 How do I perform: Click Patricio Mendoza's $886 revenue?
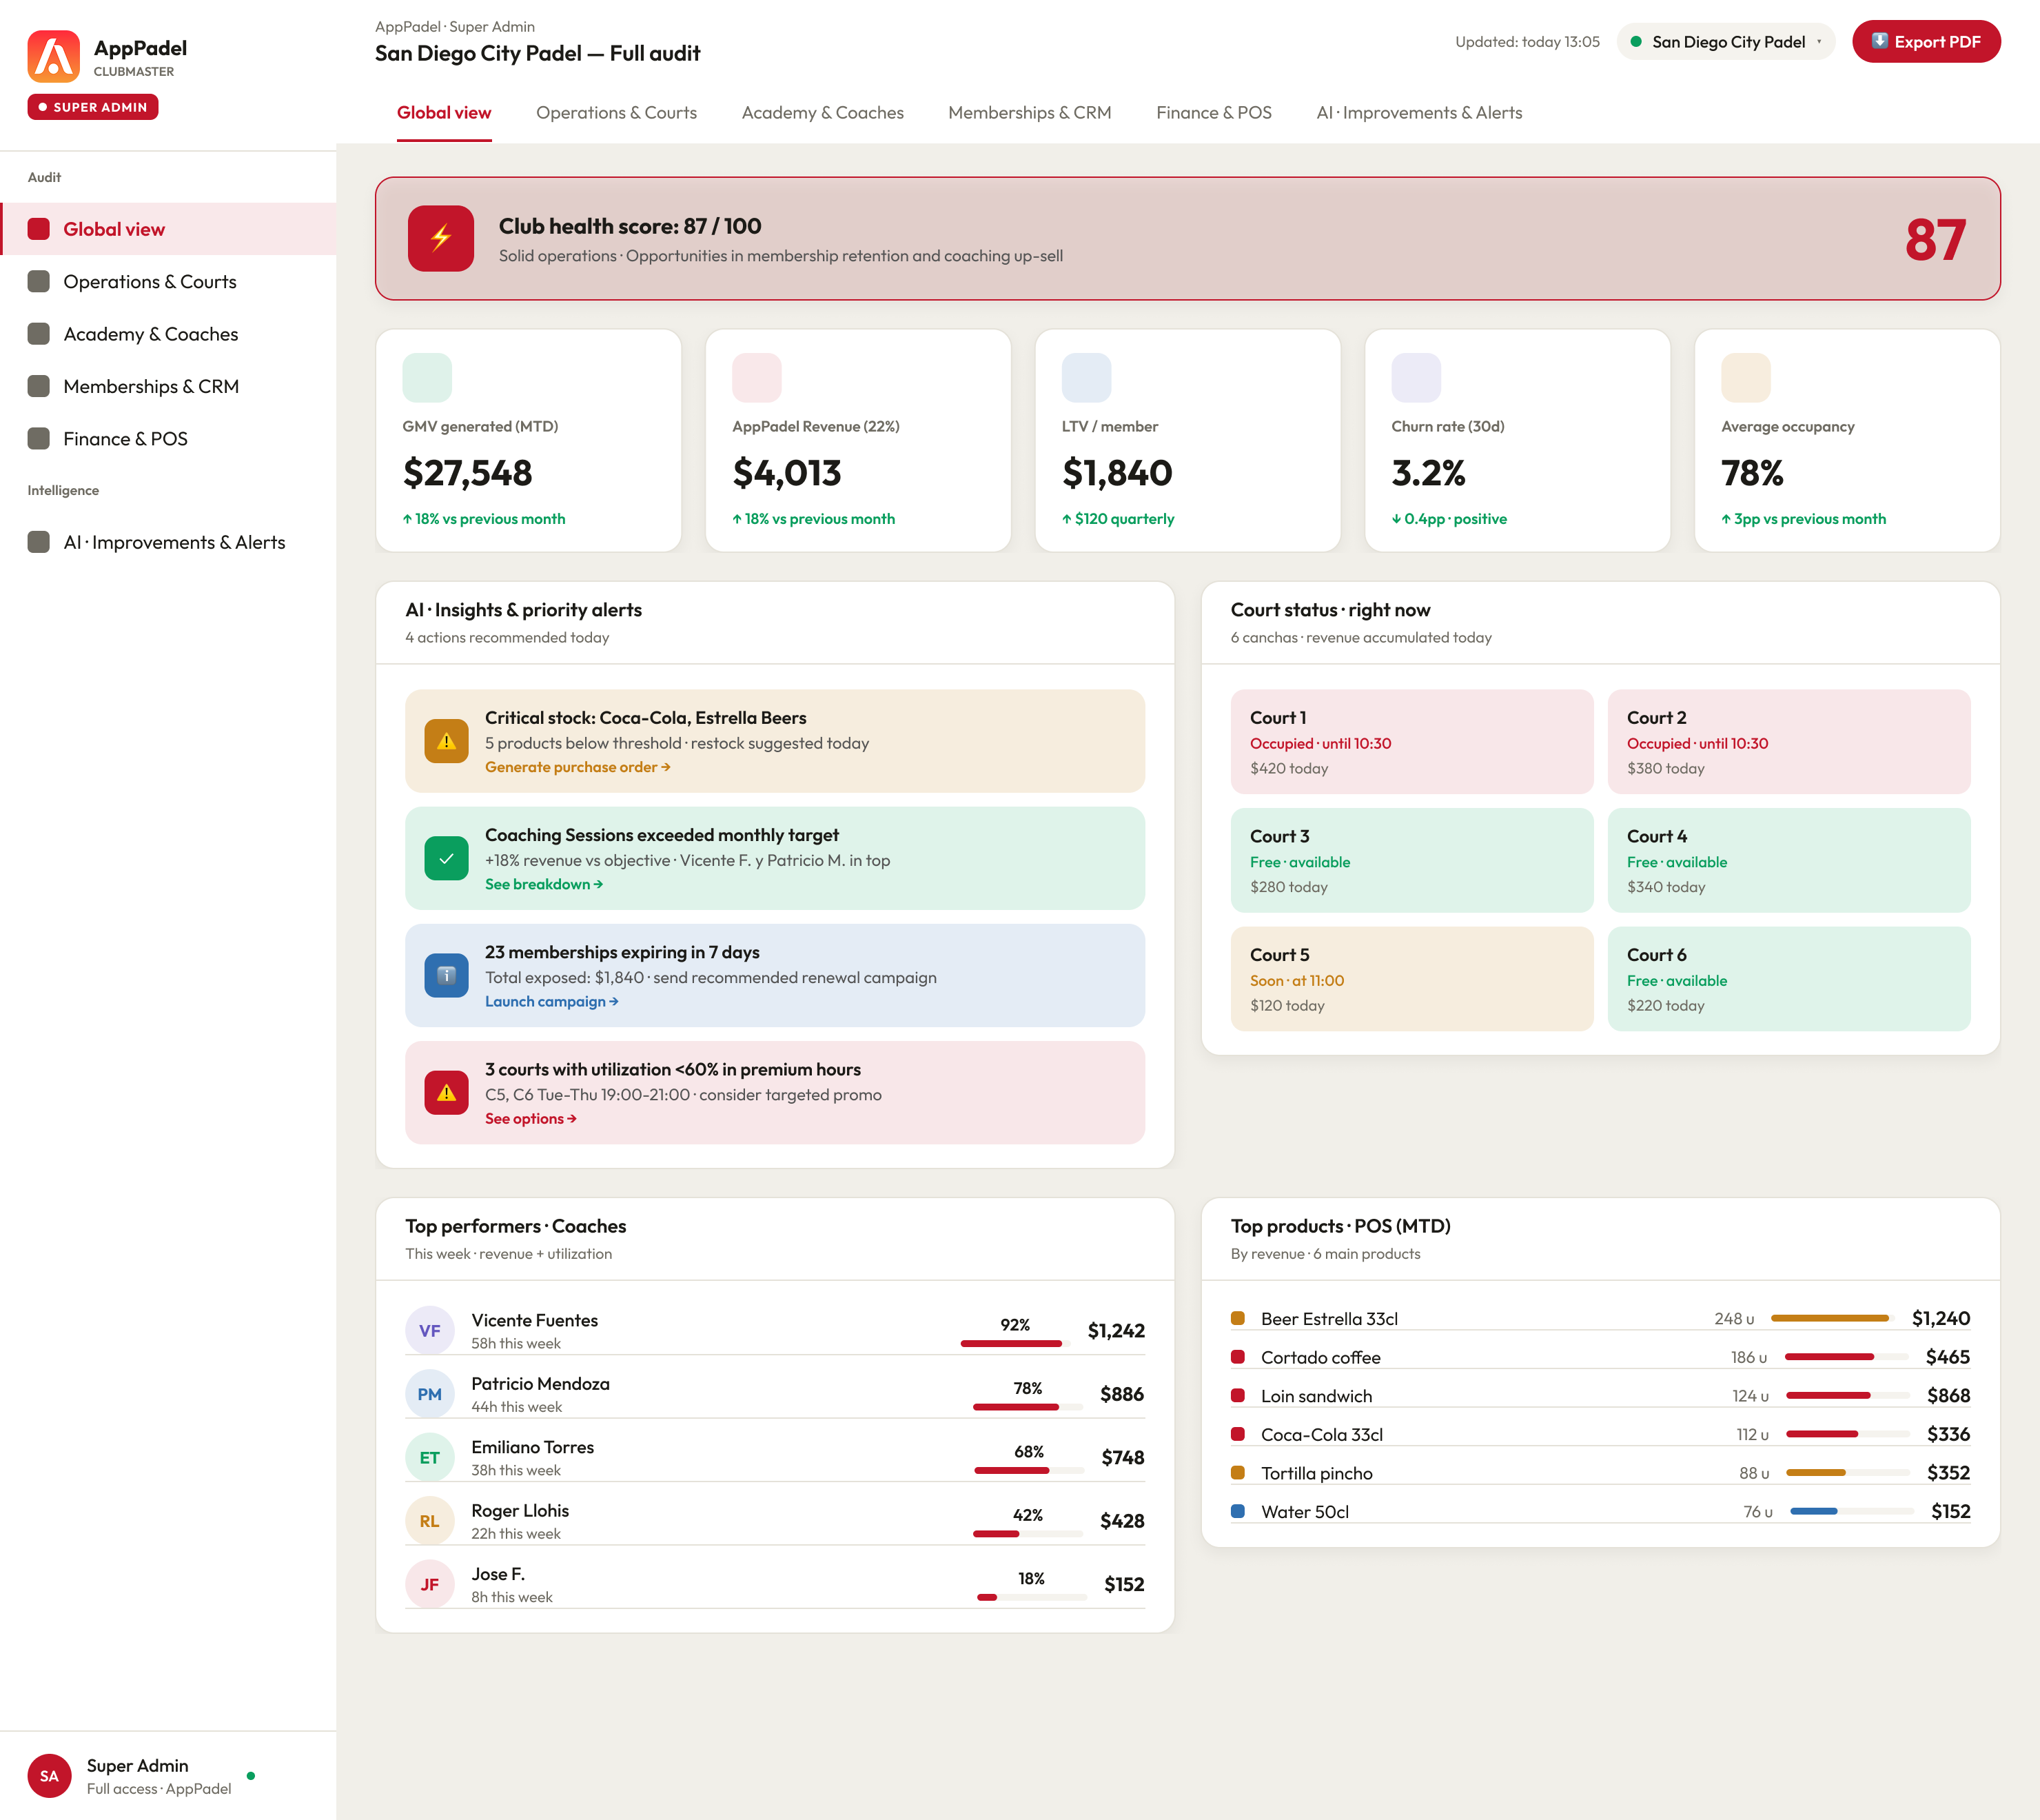click(1121, 1394)
